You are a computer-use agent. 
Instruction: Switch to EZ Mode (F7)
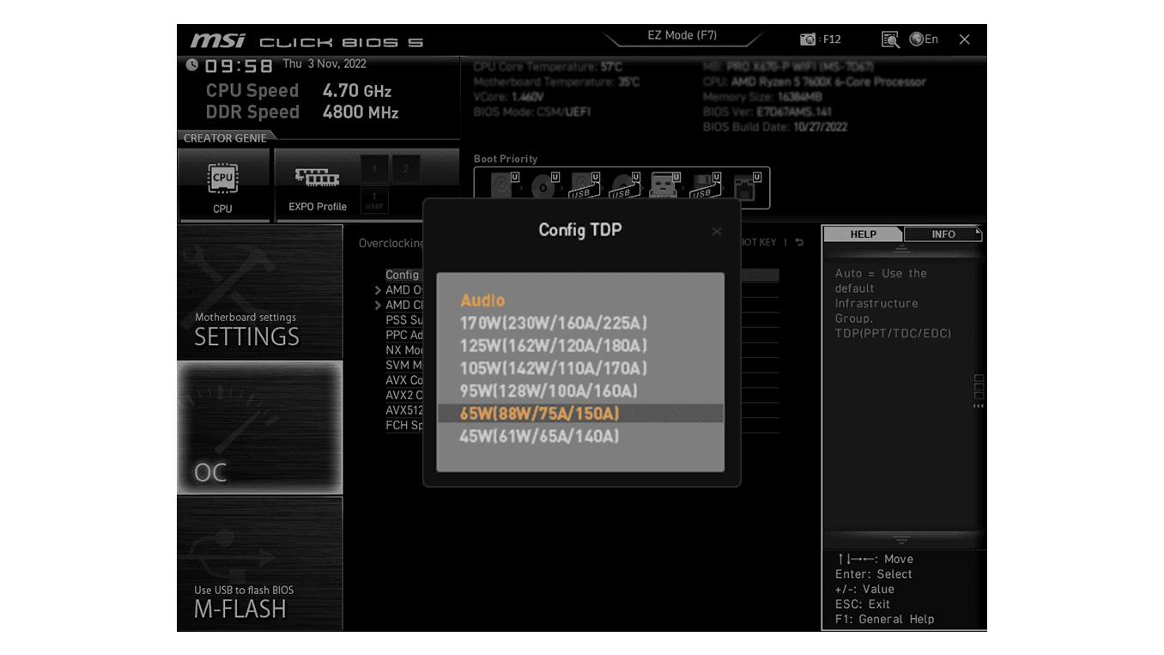click(x=682, y=35)
